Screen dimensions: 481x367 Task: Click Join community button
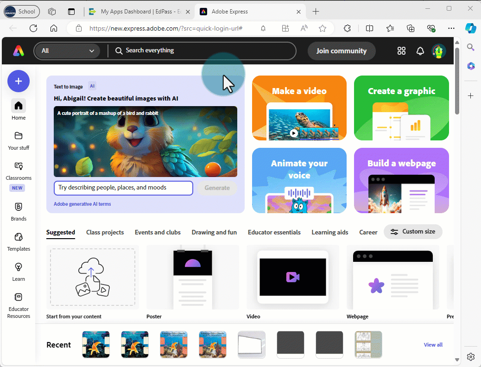click(x=342, y=51)
